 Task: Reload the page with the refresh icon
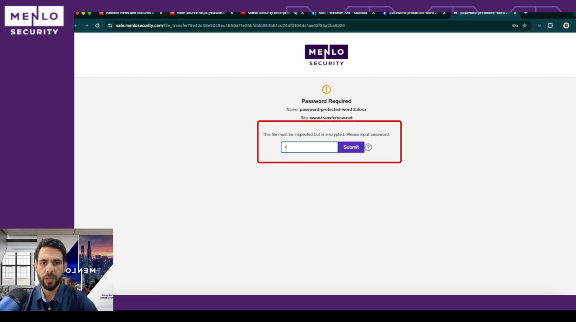97,26
